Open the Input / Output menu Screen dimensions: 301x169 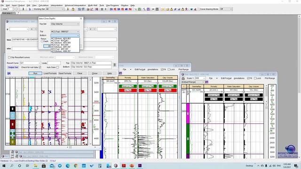point(18,5)
